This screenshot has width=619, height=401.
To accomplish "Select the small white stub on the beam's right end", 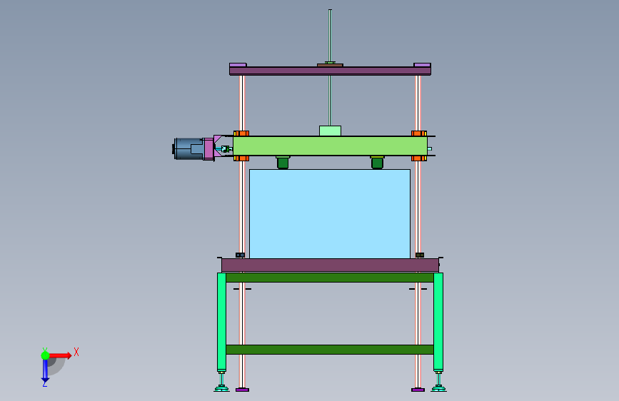I will pos(430,149).
